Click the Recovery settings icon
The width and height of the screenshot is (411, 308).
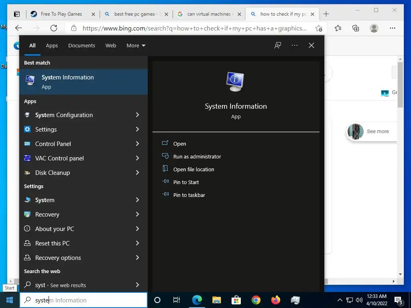click(x=27, y=214)
